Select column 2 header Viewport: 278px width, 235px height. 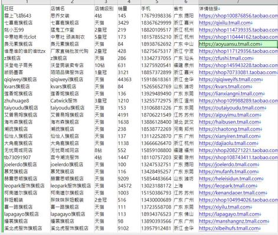(x=72, y=2)
